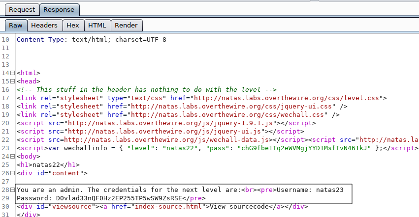Collapse the fold marker on line 28
This screenshot has height=217, width=419.
tap(13, 190)
